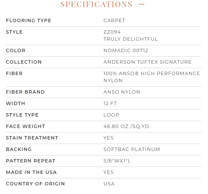Select the CARPET flooring type value
Viewport: 208px width, 194px height.
pyautogui.click(x=114, y=21)
